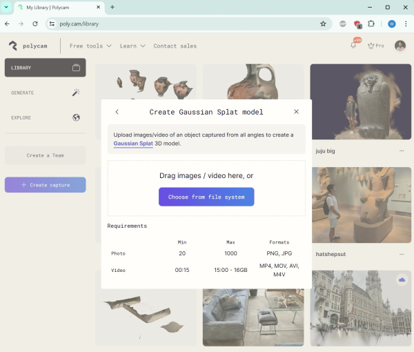Click the Pro crown icon
The width and height of the screenshot is (414, 352).
(x=371, y=46)
